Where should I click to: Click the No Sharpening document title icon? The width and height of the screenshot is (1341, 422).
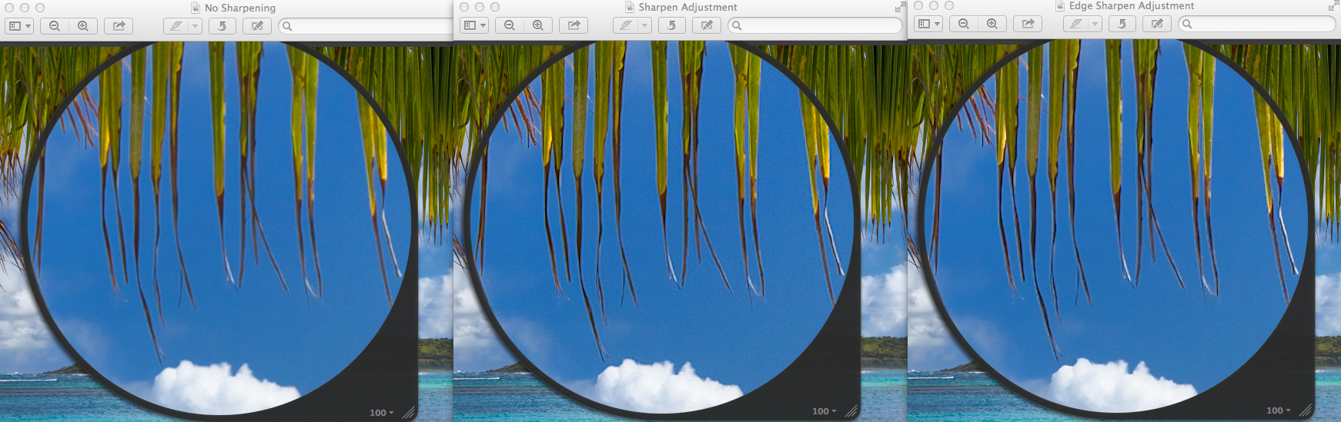[x=196, y=8]
